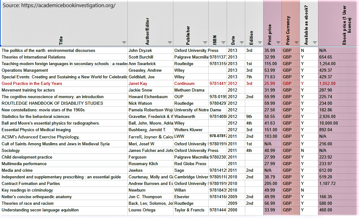Select the title 'Movement training for actors'
The height and width of the screenshot is (218, 359).
(x=28, y=90)
